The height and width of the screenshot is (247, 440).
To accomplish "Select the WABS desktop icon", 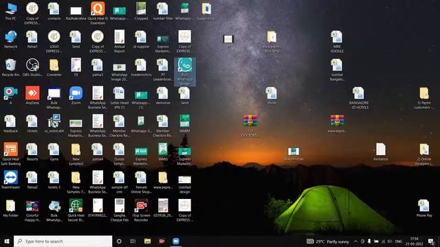I will point(163,152).
